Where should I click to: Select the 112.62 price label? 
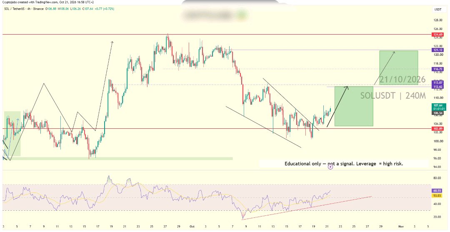[x=438, y=87]
